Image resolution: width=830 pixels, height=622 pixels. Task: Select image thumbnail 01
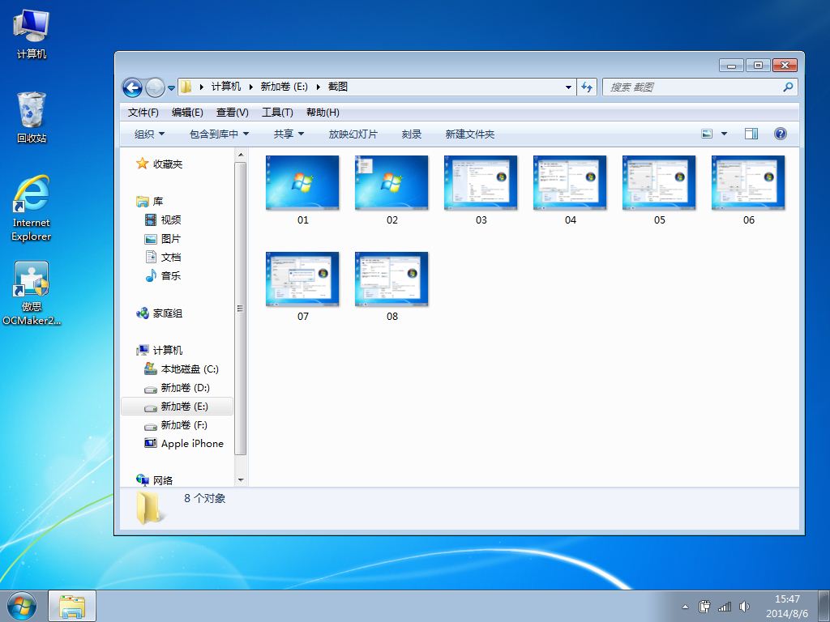click(x=302, y=182)
